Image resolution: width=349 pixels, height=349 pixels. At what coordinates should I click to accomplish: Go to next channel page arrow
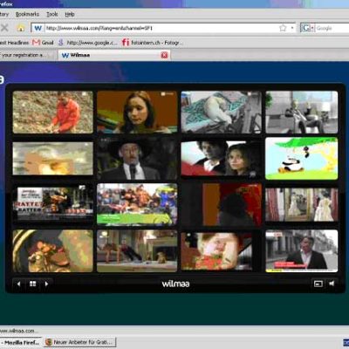pyautogui.click(x=46, y=284)
